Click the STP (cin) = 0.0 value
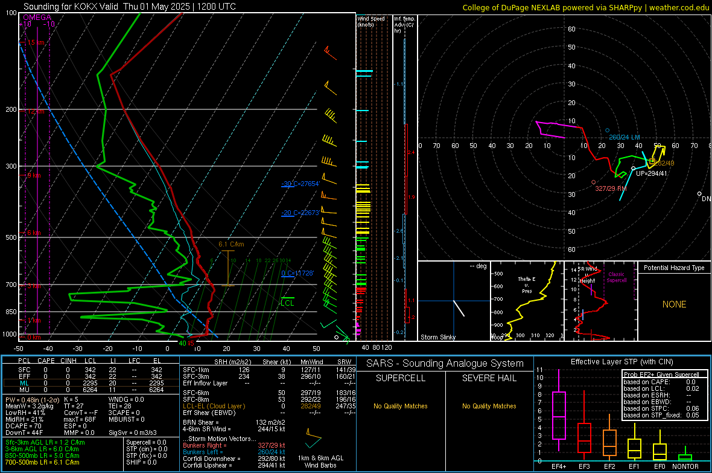Screen dimensions: 712x473 [147, 449]
